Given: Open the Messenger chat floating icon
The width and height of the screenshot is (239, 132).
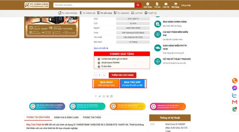Looking at the screenshot, I should pos(235,88).
